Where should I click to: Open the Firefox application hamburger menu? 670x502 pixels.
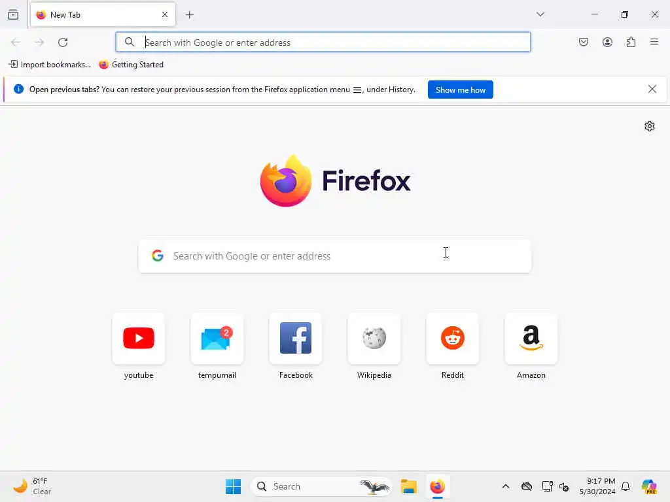click(654, 42)
